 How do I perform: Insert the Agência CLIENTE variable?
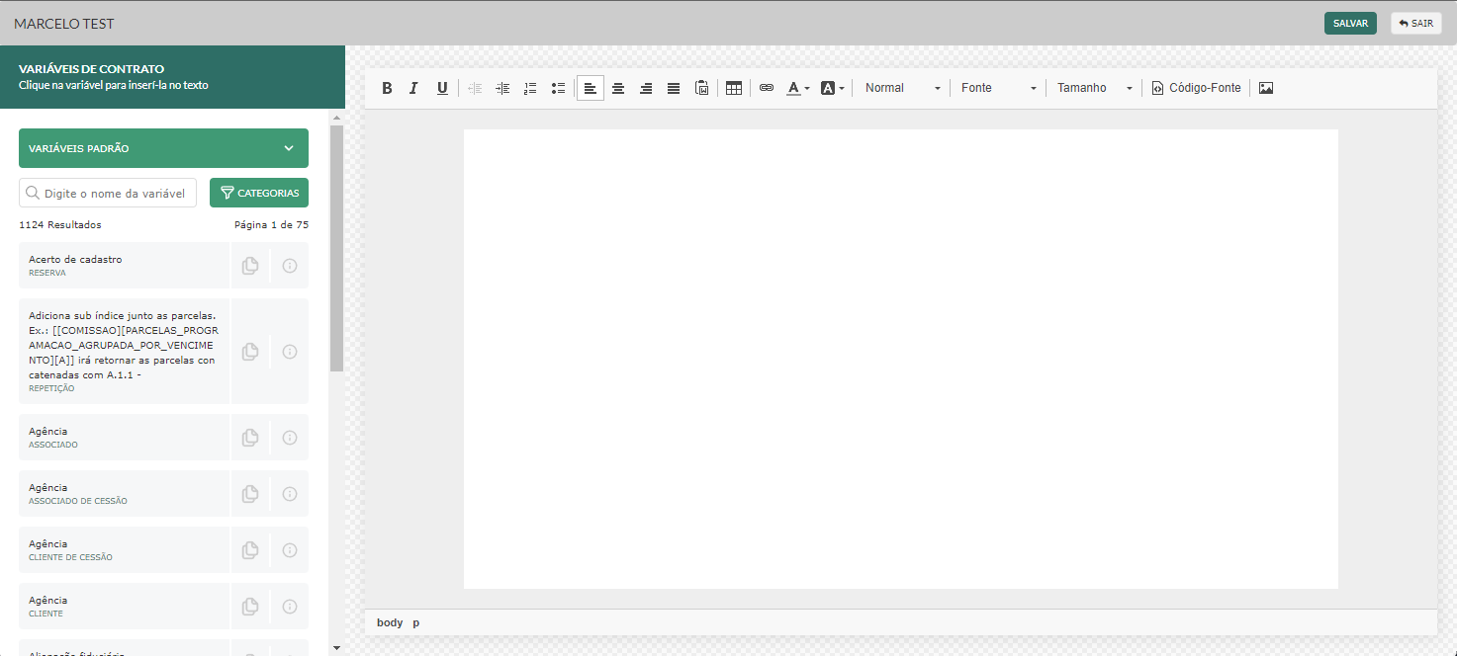124,606
